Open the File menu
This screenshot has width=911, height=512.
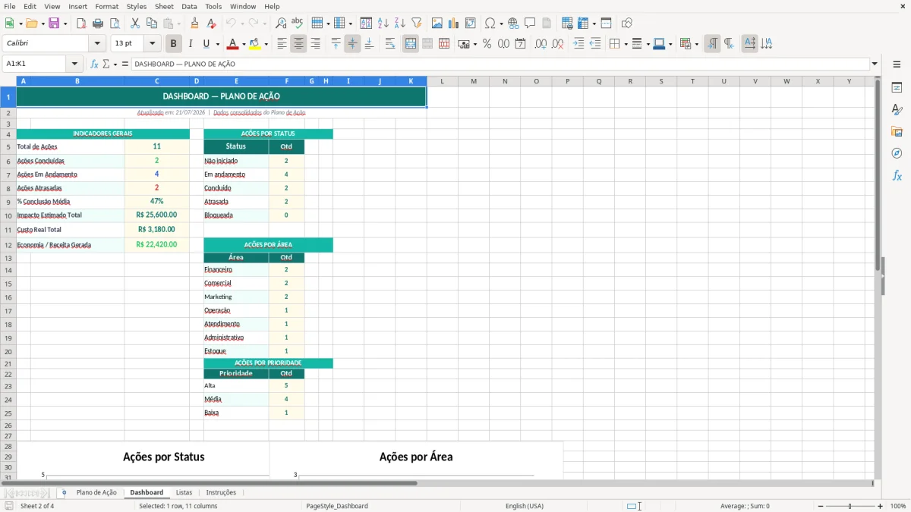pyautogui.click(x=10, y=6)
